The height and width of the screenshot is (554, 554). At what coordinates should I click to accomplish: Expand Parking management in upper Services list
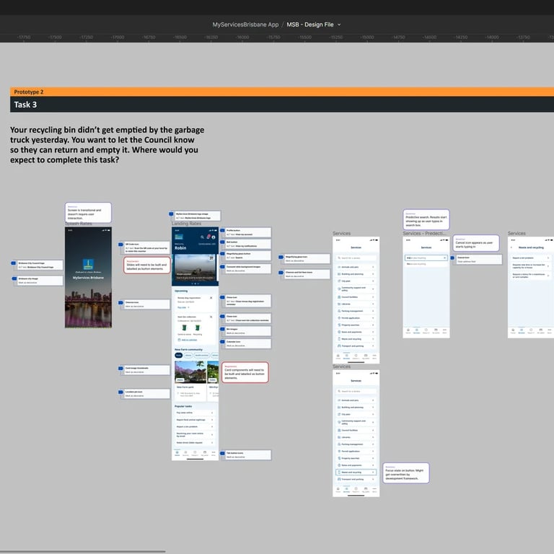pos(356,311)
